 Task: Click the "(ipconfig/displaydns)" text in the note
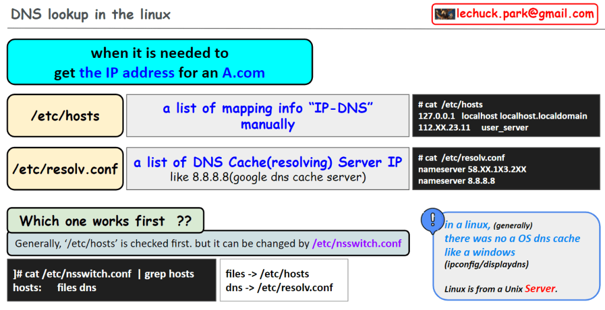pos(486,264)
